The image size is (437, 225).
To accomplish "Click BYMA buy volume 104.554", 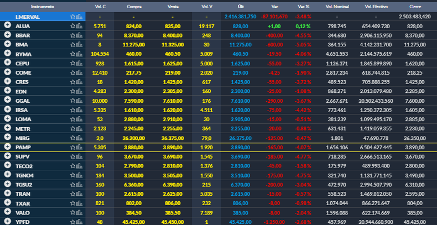I will point(100,54).
